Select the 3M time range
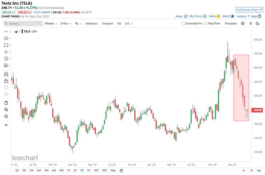Screen dimensions: 265x175 click(46, 170)
